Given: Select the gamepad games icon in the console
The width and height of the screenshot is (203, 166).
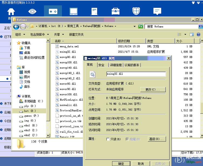Looking at the screenshot, I should (53, 12).
